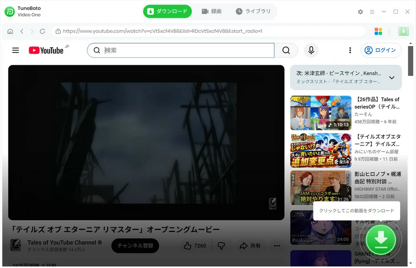
Task: Click the TuneBoto Video One logo
Action: pos(10,11)
